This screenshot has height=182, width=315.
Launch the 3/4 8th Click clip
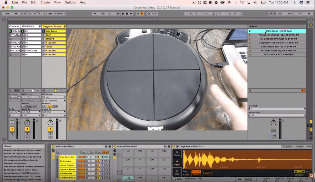23,51
